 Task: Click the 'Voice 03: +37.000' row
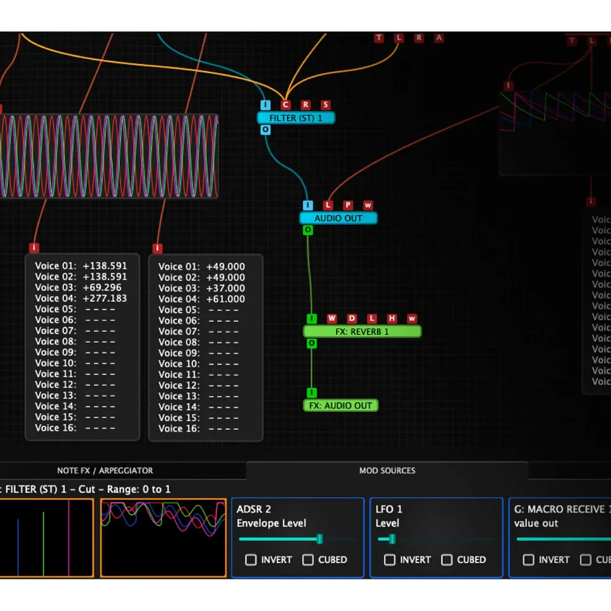[x=201, y=288]
